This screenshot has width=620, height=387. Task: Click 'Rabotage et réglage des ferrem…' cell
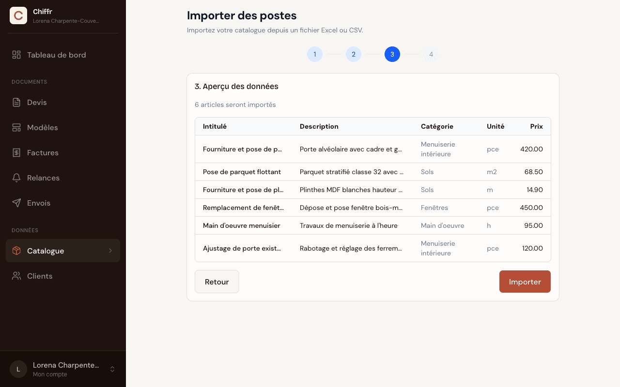pyautogui.click(x=351, y=248)
